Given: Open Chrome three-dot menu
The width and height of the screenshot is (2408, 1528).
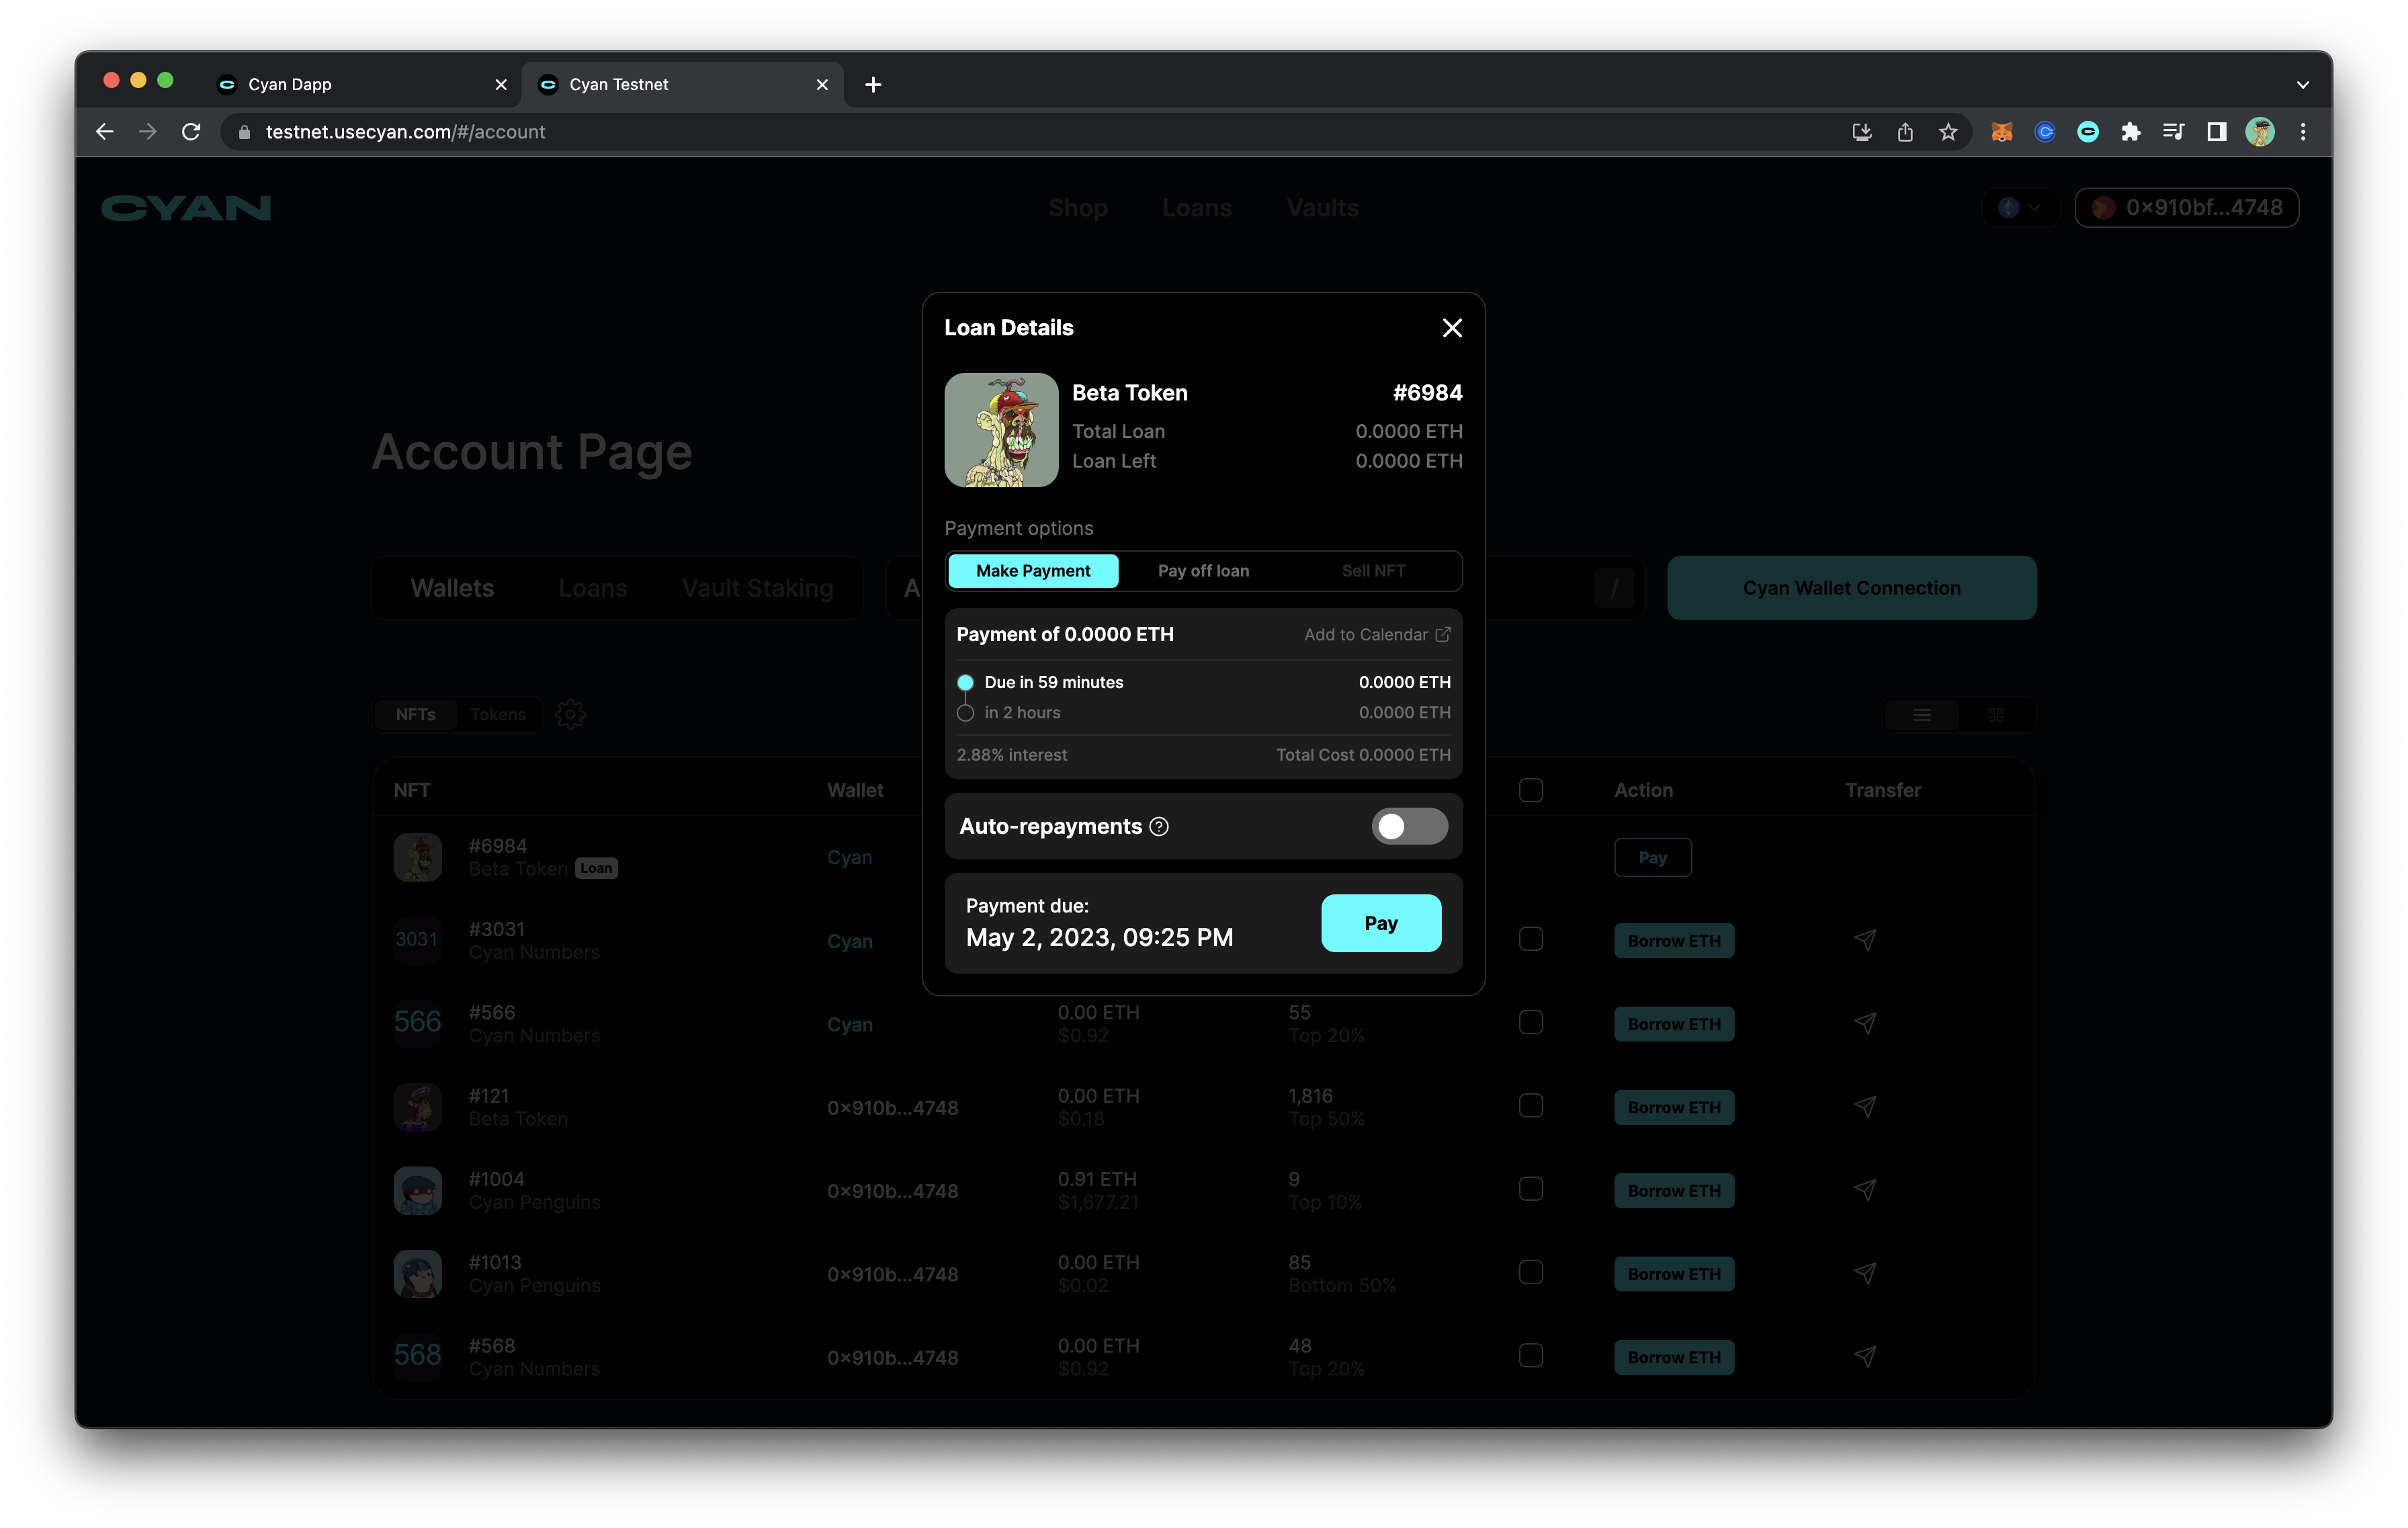Looking at the screenshot, I should (x=2303, y=132).
